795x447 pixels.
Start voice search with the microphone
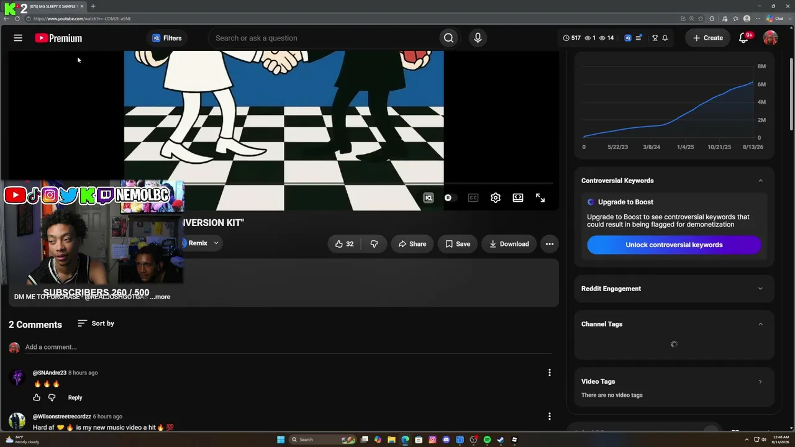click(x=478, y=38)
